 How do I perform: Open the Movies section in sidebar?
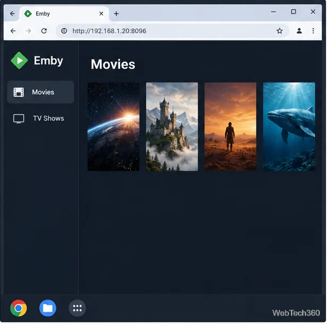(40, 92)
